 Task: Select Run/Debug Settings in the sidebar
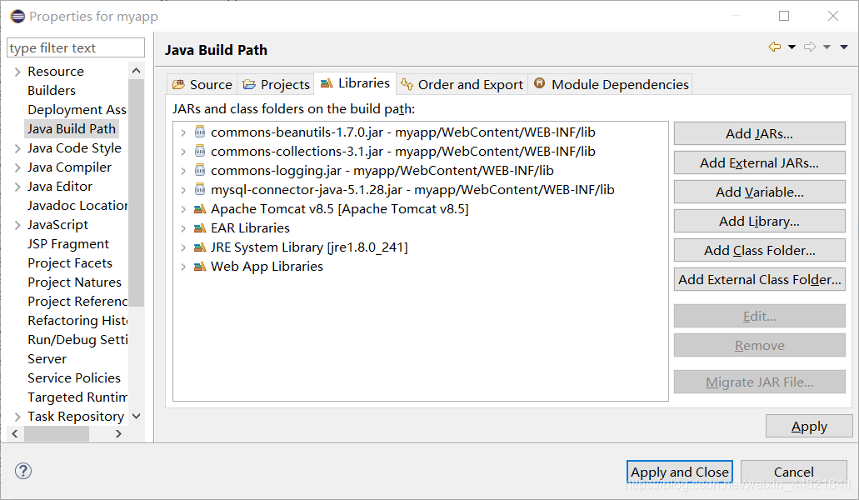(x=77, y=339)
